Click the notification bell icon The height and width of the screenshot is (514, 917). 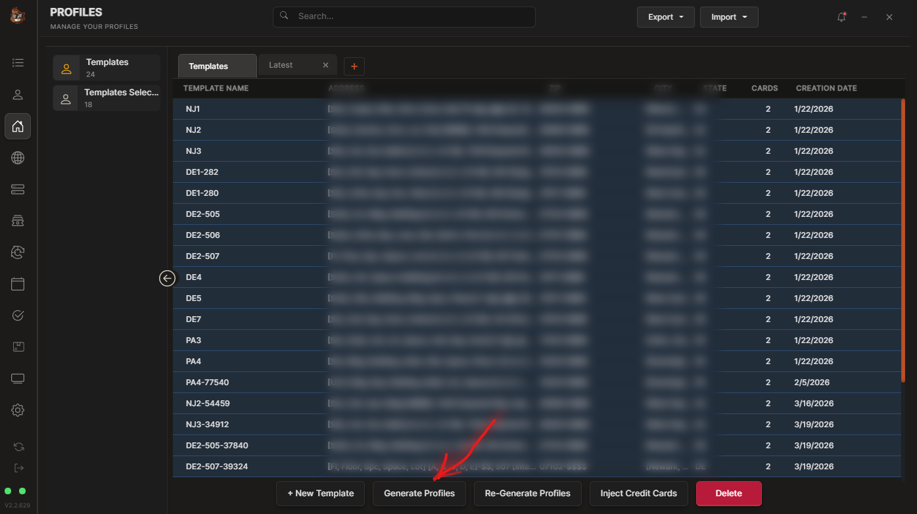coord(841,17)
